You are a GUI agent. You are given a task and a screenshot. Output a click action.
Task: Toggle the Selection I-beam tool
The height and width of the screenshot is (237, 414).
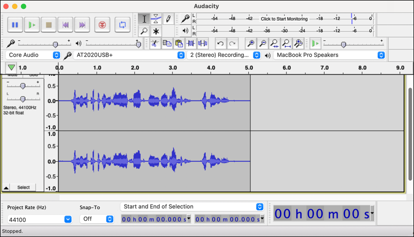pyautogui.click(x=144, y=19)
